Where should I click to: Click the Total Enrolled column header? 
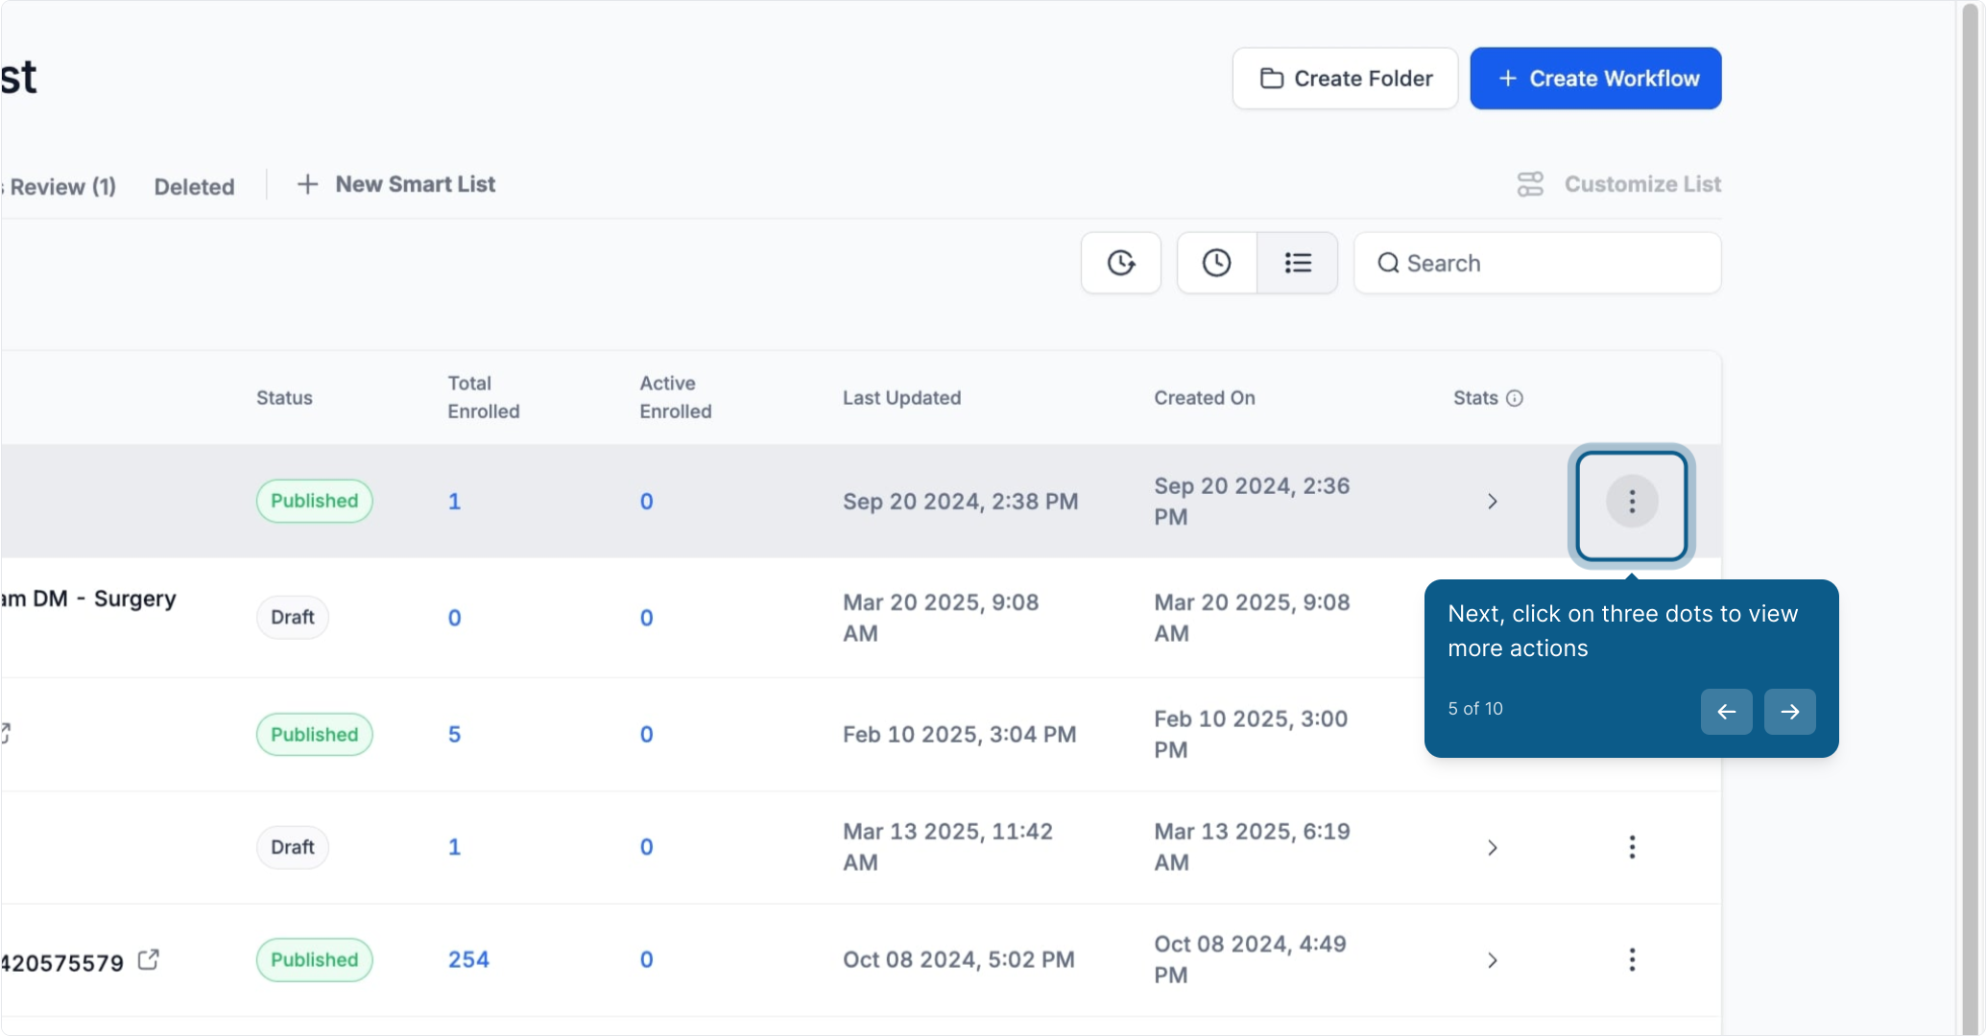coord(484,397)
